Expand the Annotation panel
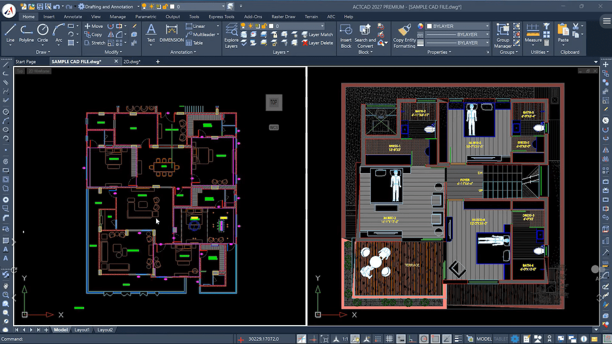This screenshot has height=344, width=612. 184,52
